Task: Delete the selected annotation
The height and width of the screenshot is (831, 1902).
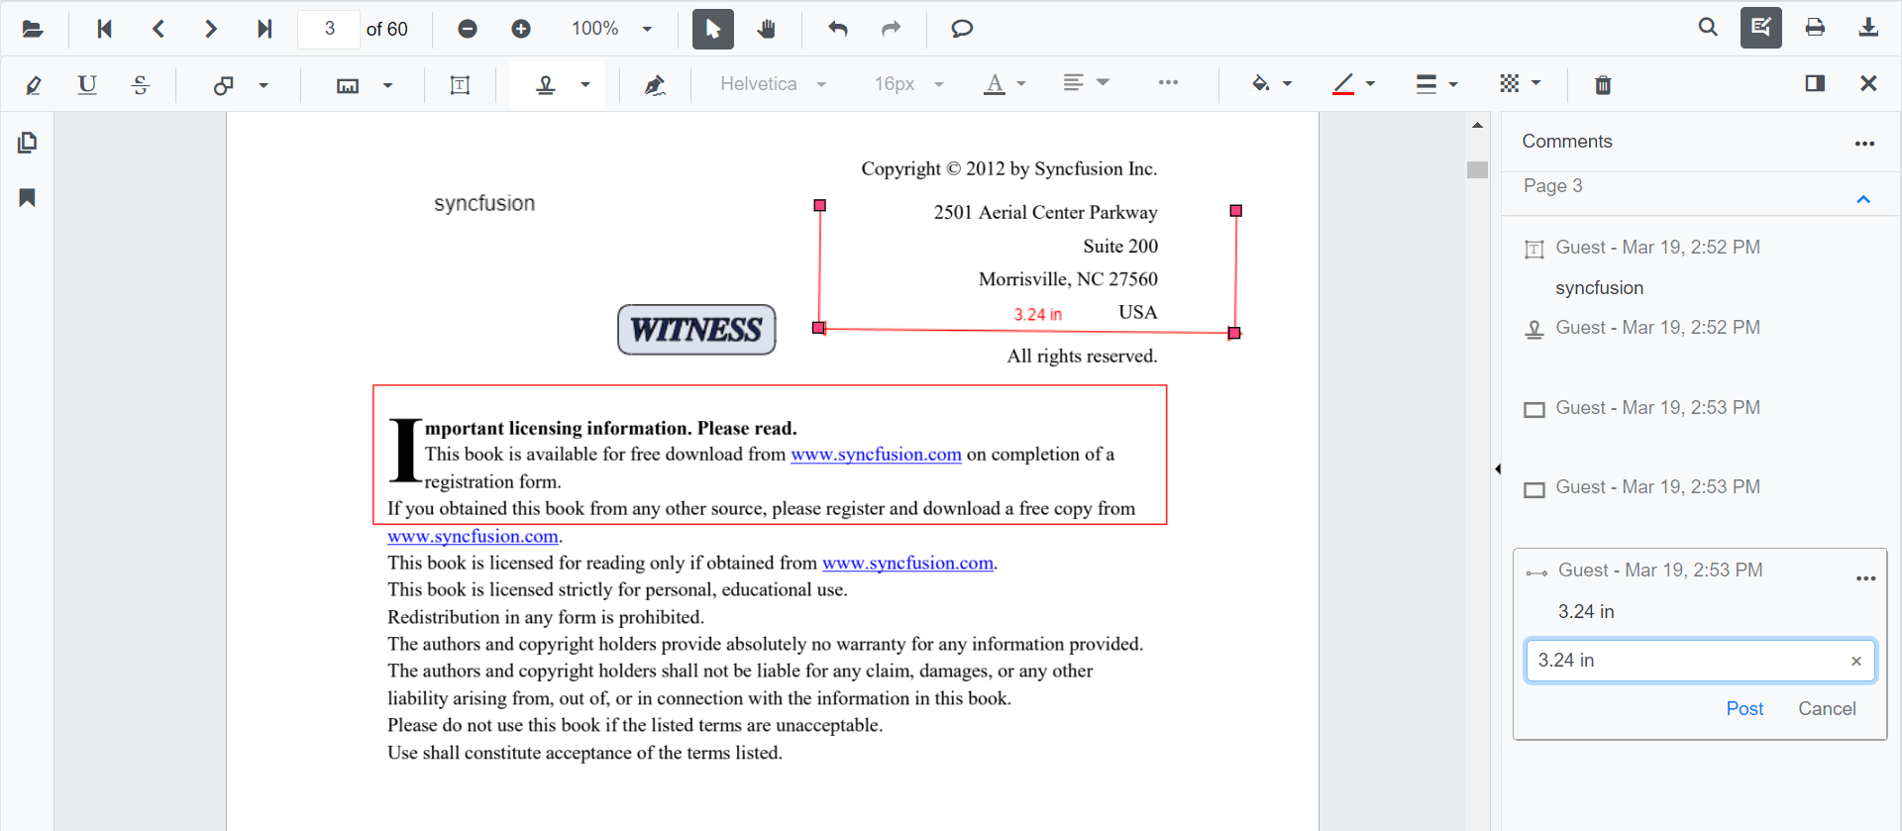Action: click(1603, 85)
